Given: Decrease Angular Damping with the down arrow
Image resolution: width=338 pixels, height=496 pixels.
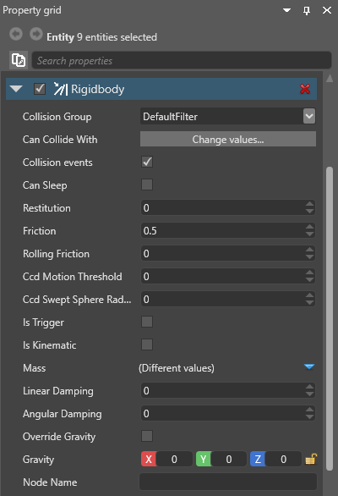Looking at the screenshot, I should [310, 417].
